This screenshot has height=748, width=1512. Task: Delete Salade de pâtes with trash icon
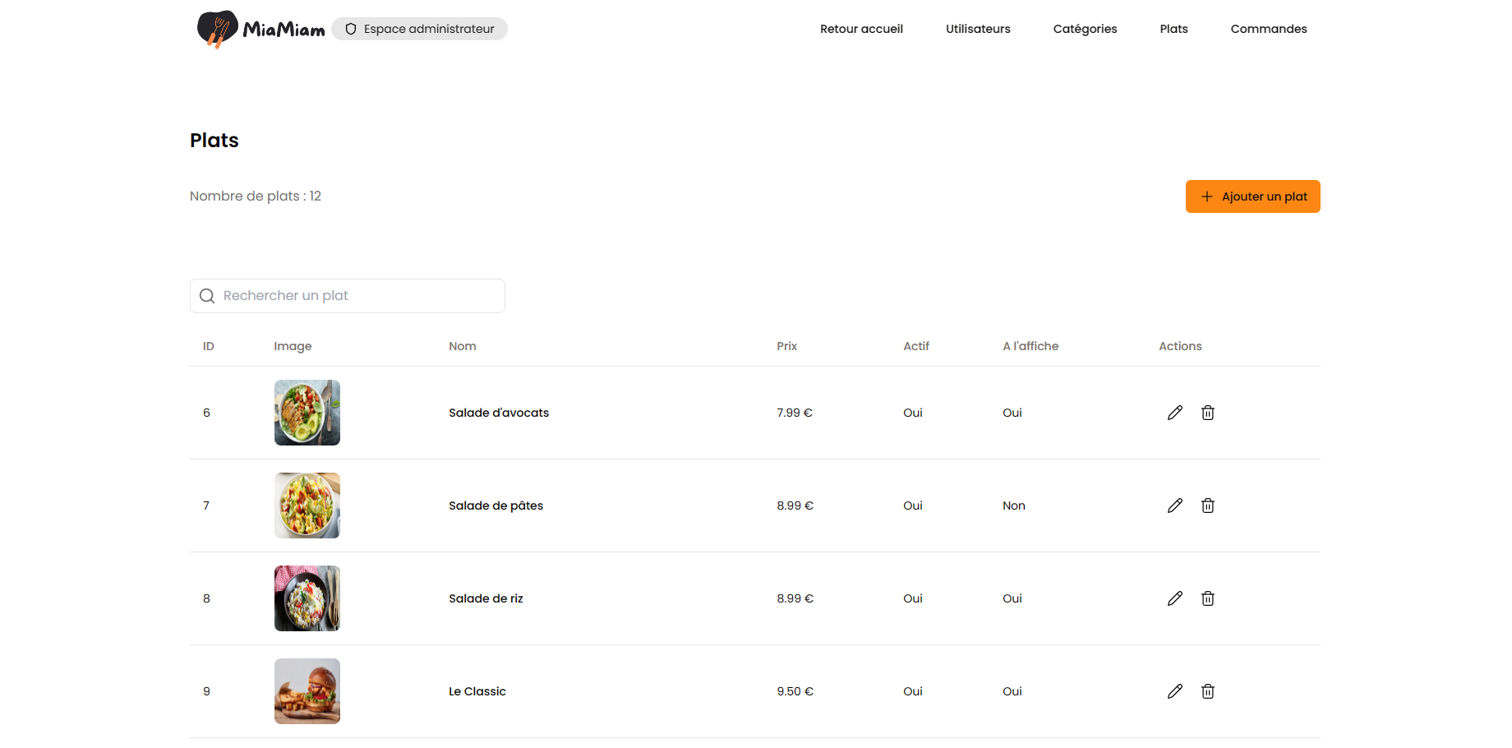(1208, 506)
